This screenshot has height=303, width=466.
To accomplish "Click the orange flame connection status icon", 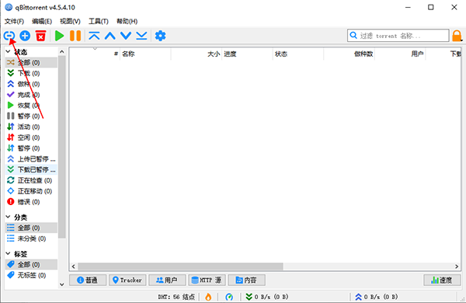I will coord(208,297).
